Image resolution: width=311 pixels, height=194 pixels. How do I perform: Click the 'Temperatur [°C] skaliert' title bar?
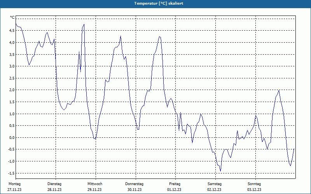point(155,3)
